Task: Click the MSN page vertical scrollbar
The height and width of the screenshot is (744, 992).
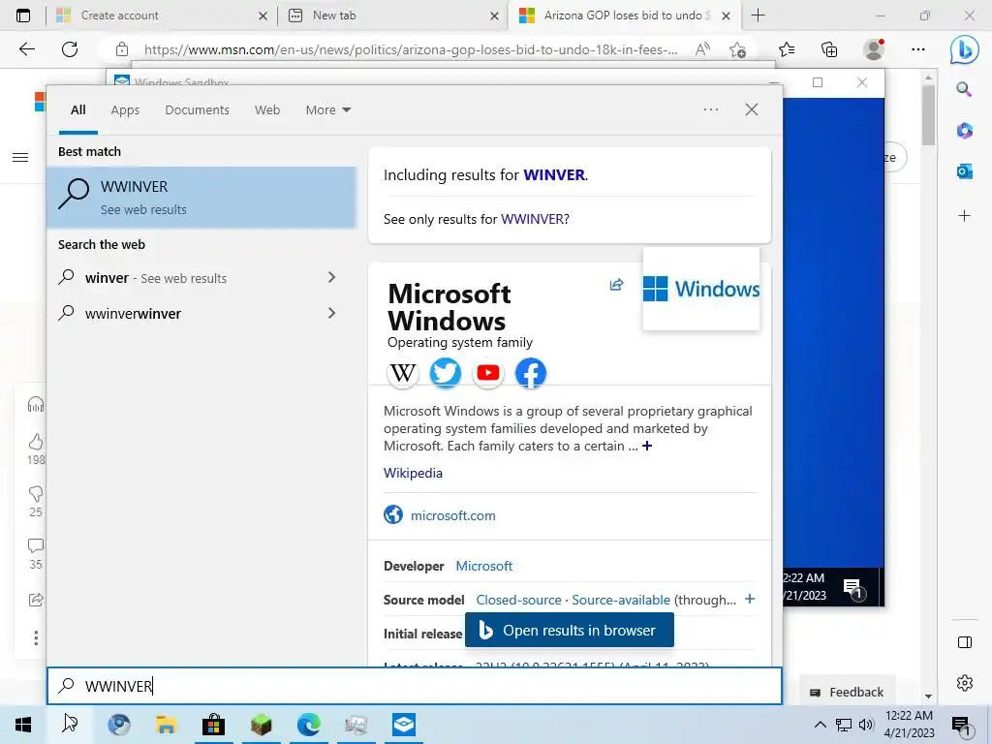Action: (x=927, y=115)
